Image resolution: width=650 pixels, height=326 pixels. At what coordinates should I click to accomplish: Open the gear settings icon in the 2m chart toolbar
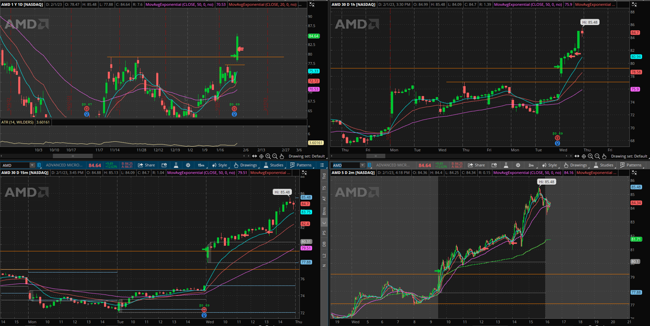click(518, 165)
